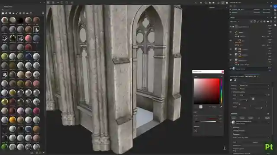Click the base color material sphere row
277x155 pixels.
tap(251, 122)
